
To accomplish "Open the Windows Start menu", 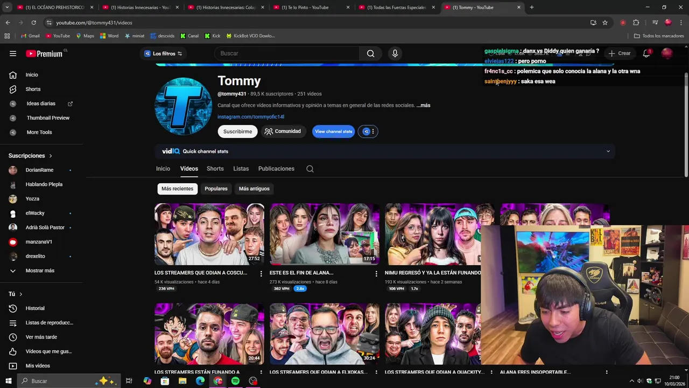I will pyautogui.click(x=8, y=381).
